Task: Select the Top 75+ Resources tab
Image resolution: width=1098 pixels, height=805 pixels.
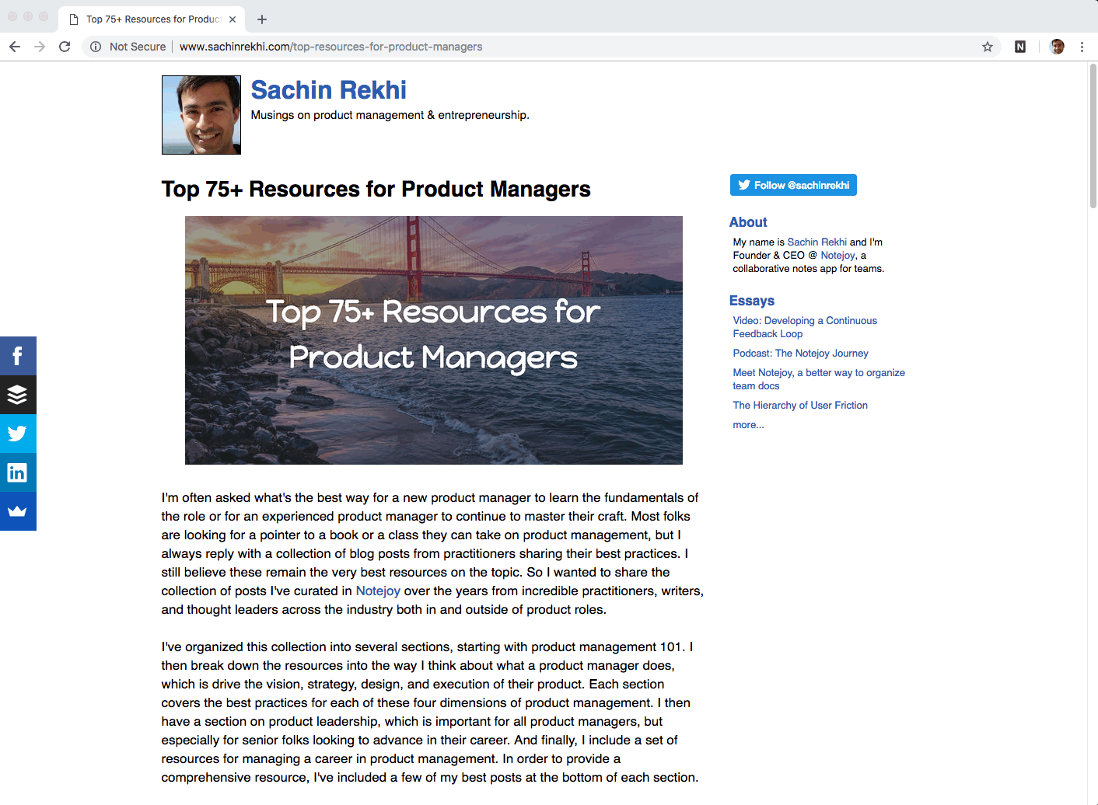Action: coord(152,19)
